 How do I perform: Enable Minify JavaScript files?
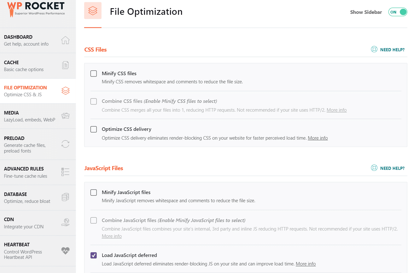(93, 192)
